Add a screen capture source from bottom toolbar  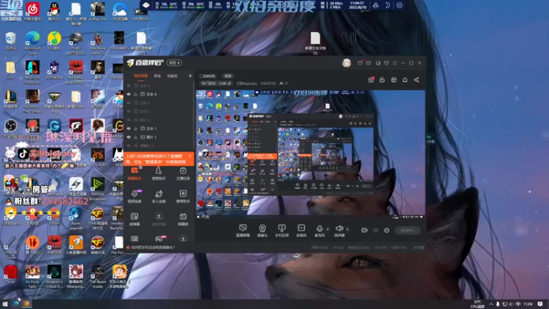click(243, 231)
